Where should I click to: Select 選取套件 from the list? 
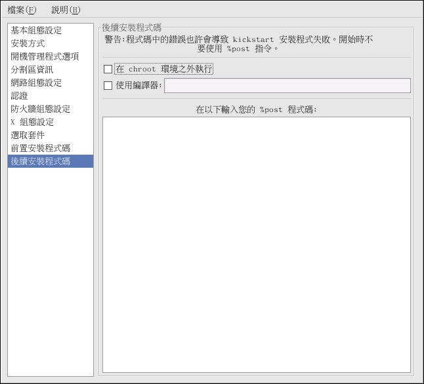pyautogui.click(x=28, y=135)
